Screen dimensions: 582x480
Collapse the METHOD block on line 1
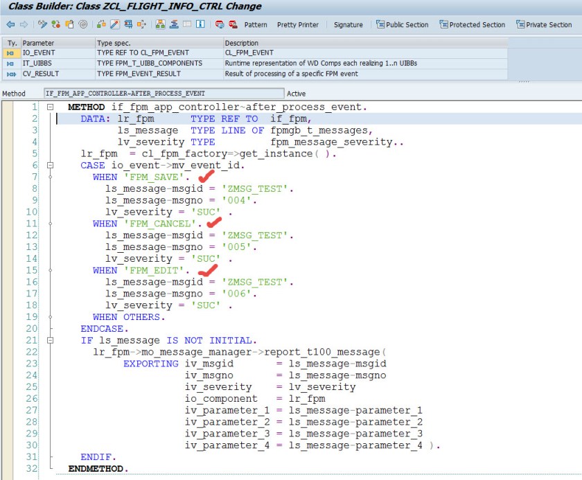(x=50, y=107)
